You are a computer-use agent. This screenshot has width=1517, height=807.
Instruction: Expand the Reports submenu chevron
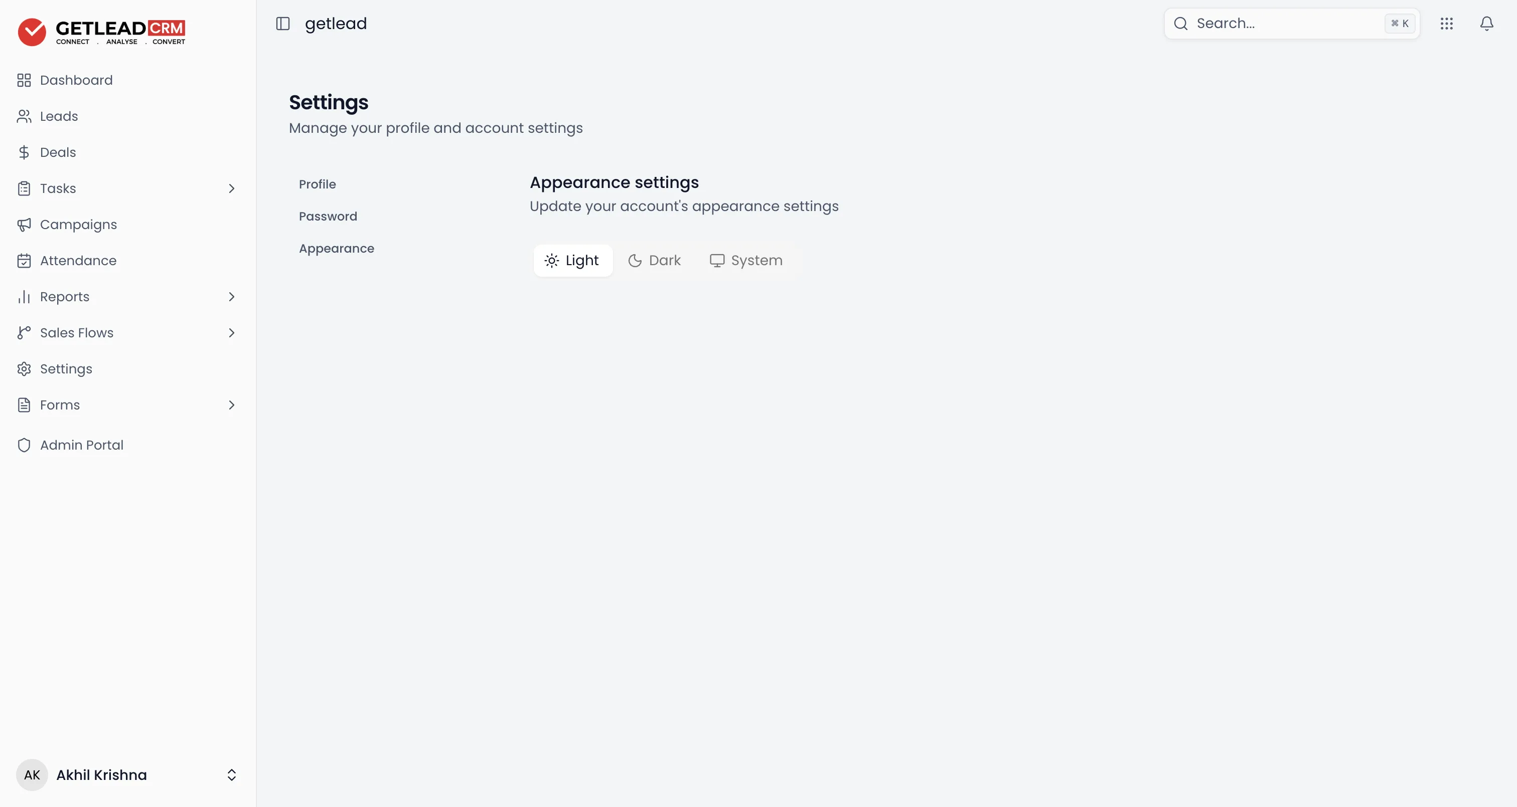(231, 297)
